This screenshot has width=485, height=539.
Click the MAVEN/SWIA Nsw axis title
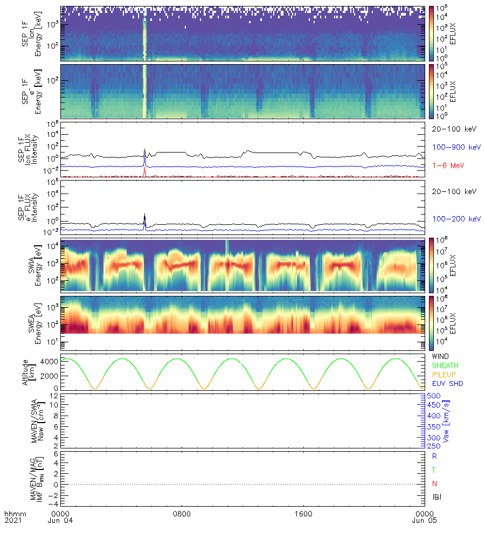(38, 421)
